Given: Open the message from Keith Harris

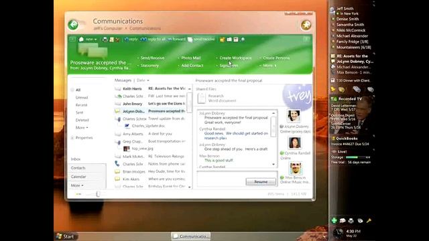Looking at the screenshot, I should click(x=150, y=88).
